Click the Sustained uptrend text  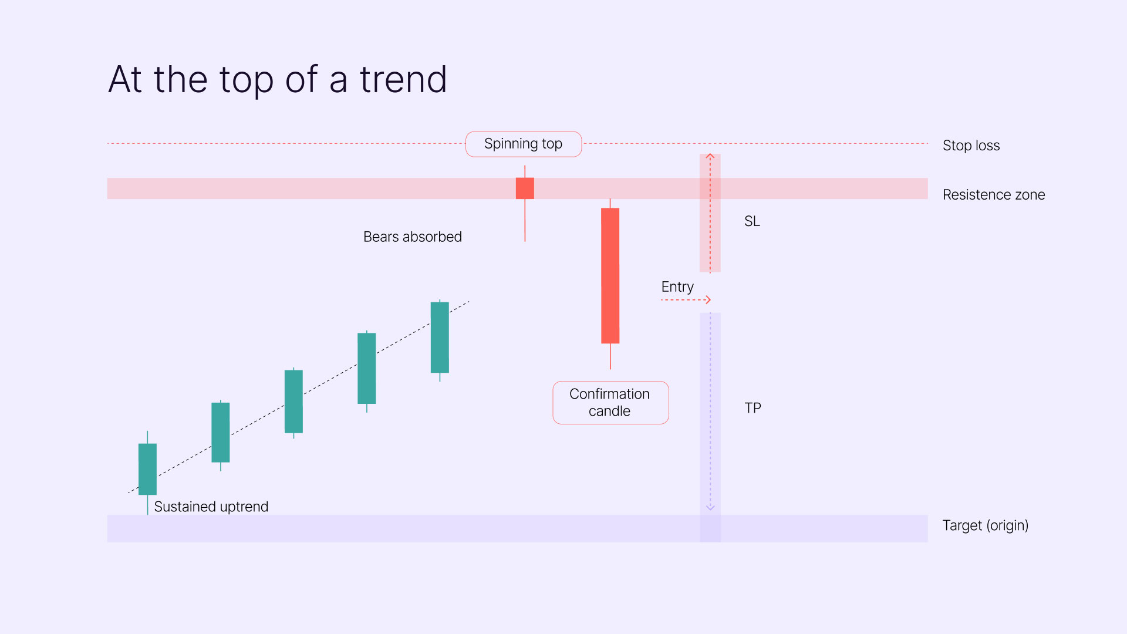[x=211, y=507]
